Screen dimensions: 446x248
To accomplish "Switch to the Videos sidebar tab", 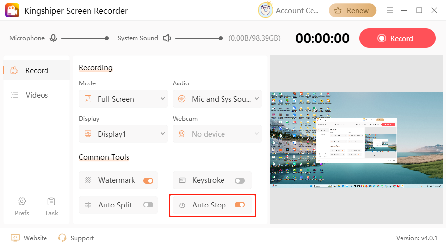I will [x=37, y=95].
